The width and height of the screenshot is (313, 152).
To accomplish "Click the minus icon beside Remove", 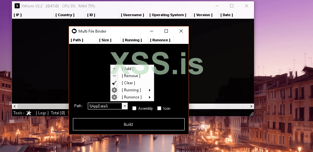I will click(x=114, y=76).
